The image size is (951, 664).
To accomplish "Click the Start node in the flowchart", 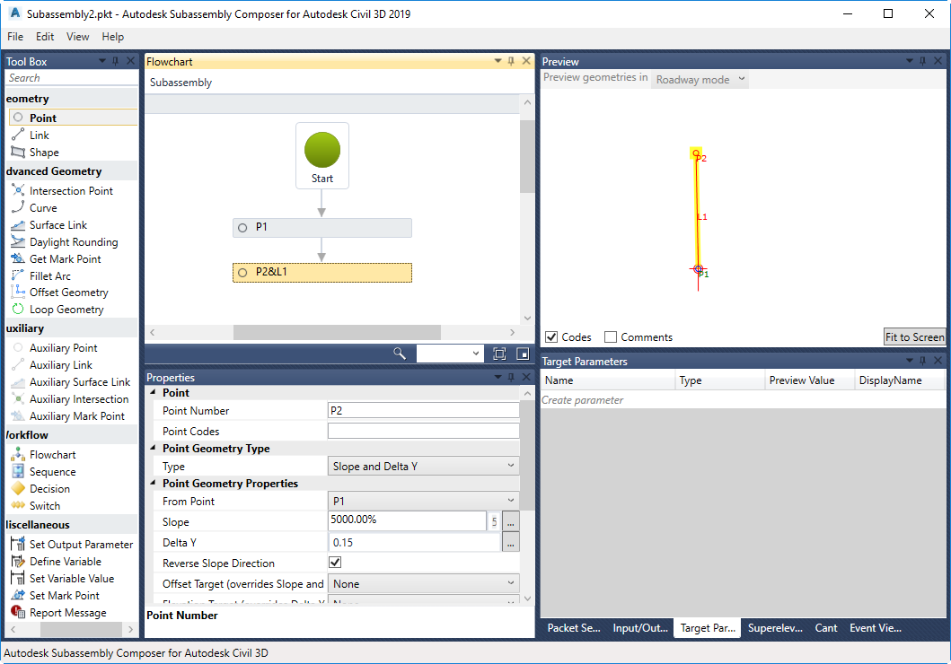I will click(x=321, y=154).
